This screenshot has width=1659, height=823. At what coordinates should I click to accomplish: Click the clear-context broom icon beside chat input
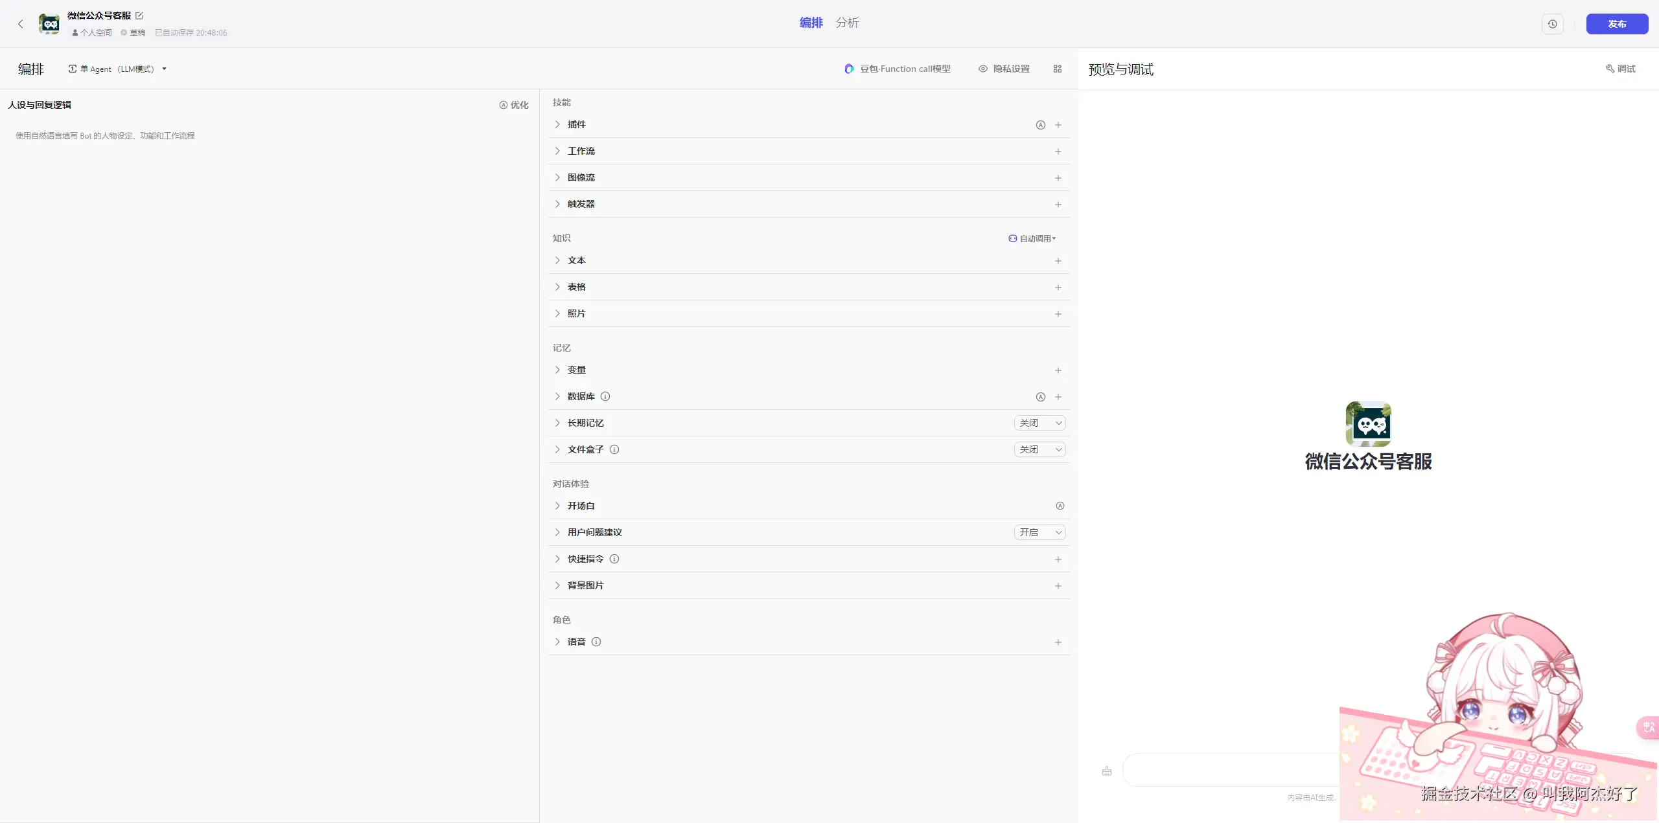click(x=1107, y=771)
